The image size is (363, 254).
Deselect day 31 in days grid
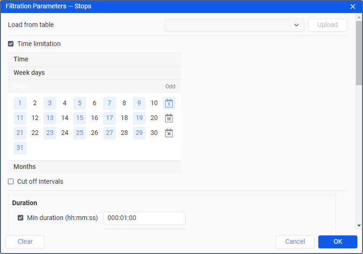click(x=20, y=148)
